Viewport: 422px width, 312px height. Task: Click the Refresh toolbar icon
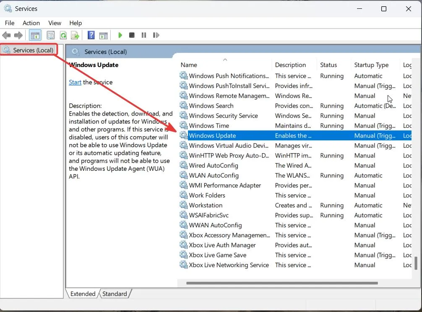[x=63, y=35]
